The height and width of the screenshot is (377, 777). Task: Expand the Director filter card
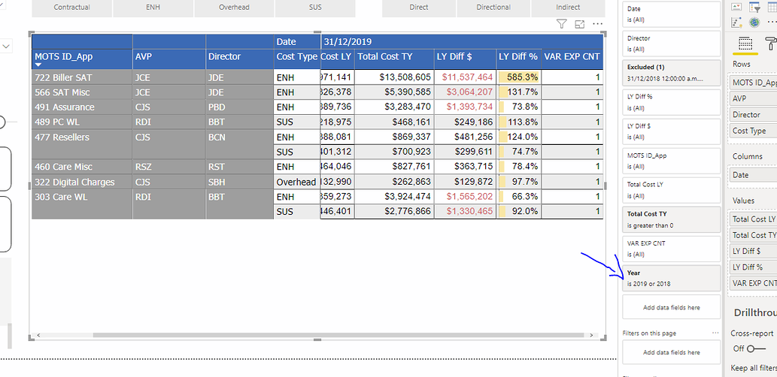(671, 44)
